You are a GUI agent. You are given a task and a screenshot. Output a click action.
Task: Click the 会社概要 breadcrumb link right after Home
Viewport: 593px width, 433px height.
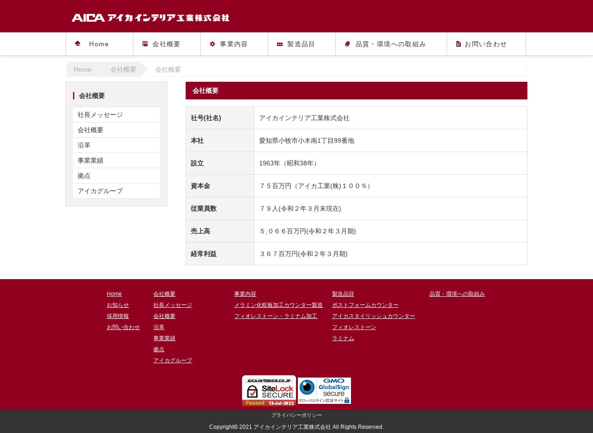[x=123, y=69]
